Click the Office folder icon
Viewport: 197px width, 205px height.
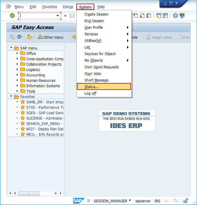point(23,53)
